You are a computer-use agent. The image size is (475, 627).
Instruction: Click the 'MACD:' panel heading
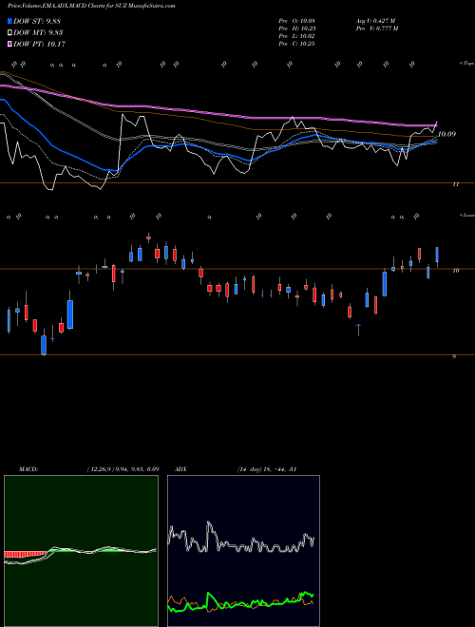(28, 469)
